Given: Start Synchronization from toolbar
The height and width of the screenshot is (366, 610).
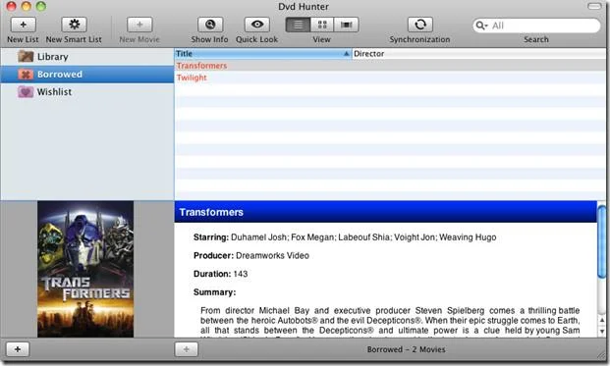Looking at the screenshot, I should [419, 25].
